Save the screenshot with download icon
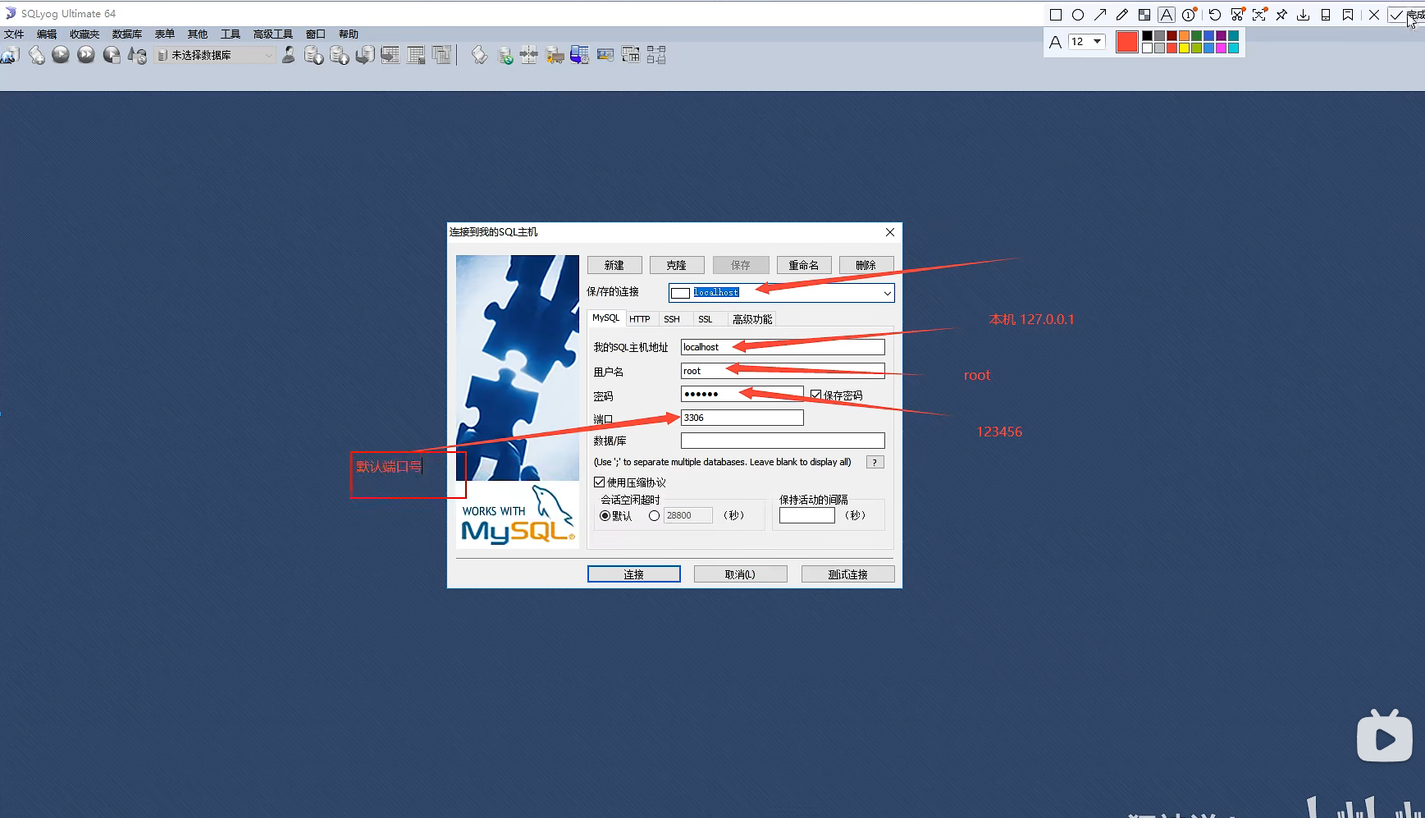The image size is (1425, 818). [x=1304, y=15]
